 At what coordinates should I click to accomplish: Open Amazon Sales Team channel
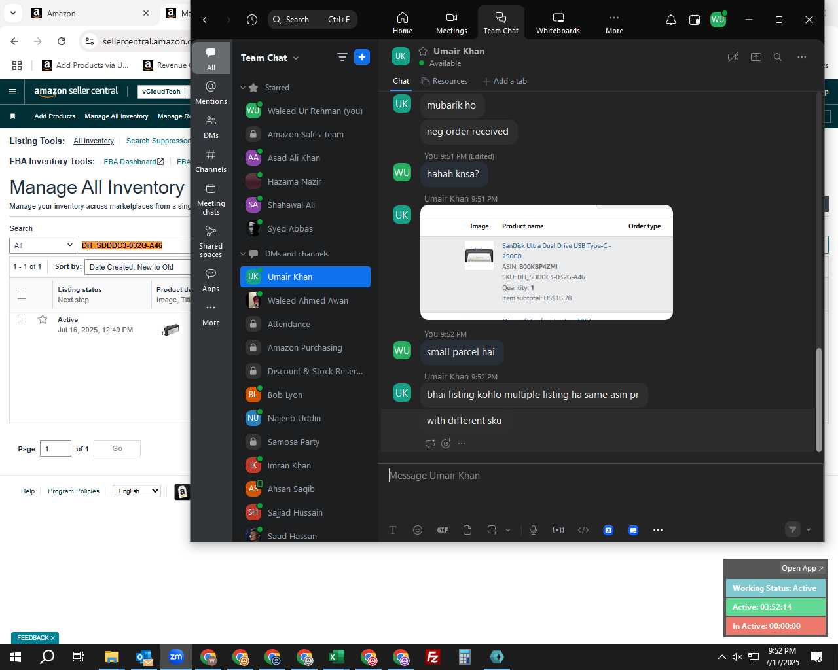click(305, 134)
